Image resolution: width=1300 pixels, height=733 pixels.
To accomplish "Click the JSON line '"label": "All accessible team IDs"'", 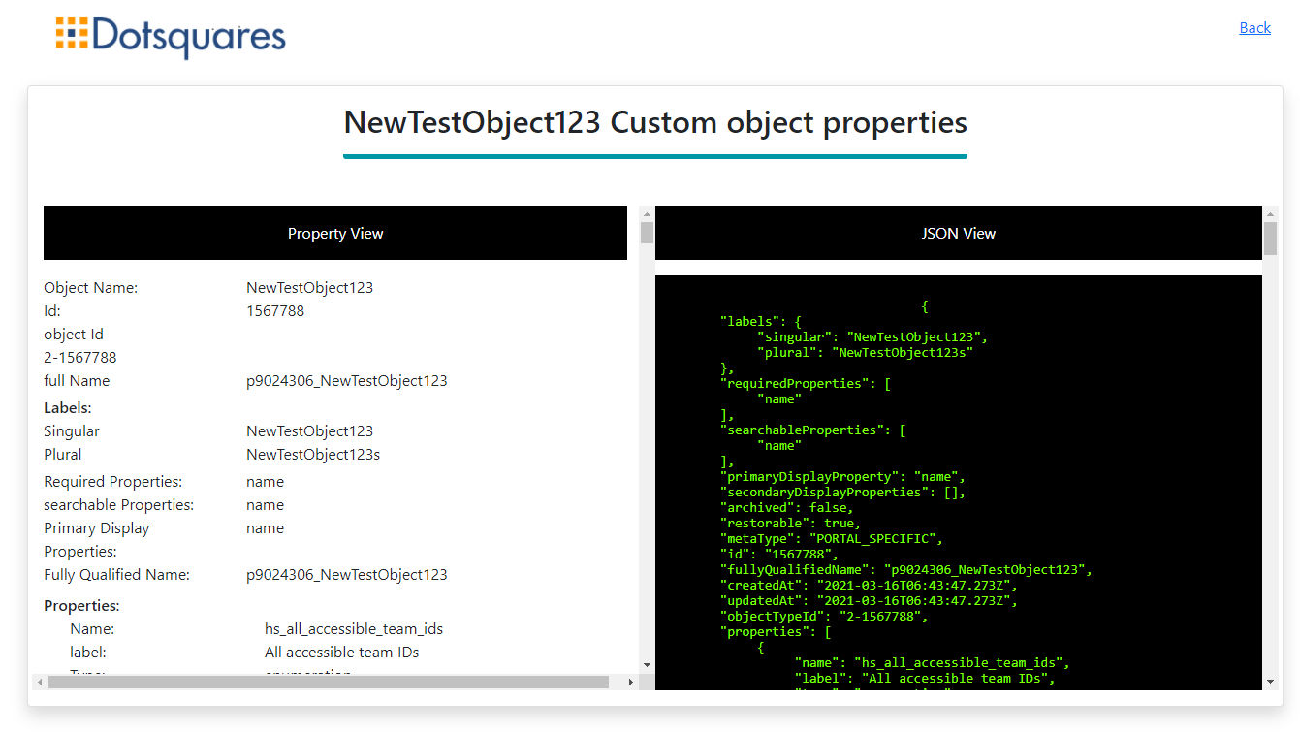I will (925, 679).
